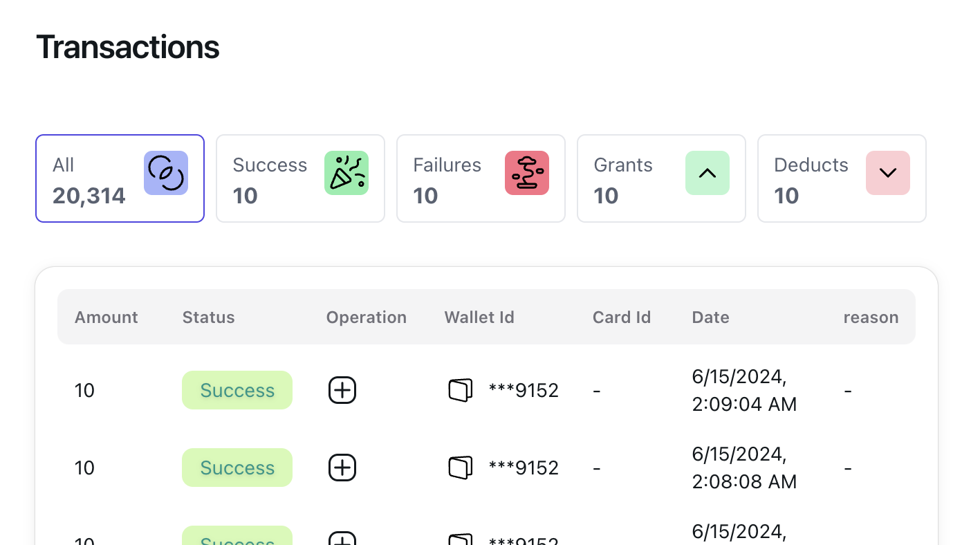Click the overlapping circles icon in All card

pos(166,173)
